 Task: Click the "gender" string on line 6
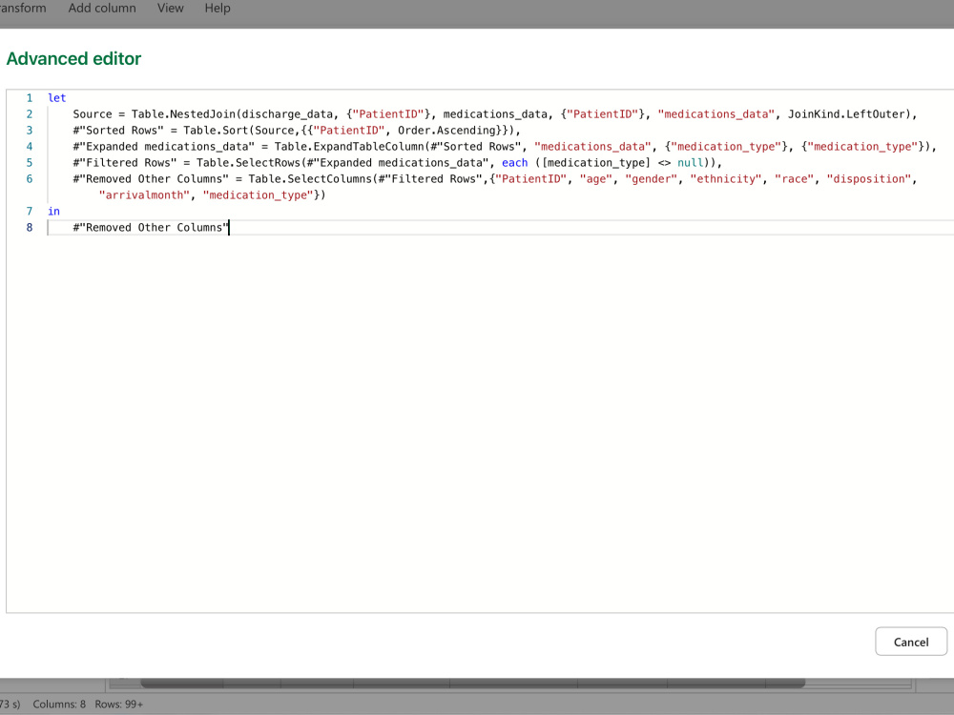point(651,179)
